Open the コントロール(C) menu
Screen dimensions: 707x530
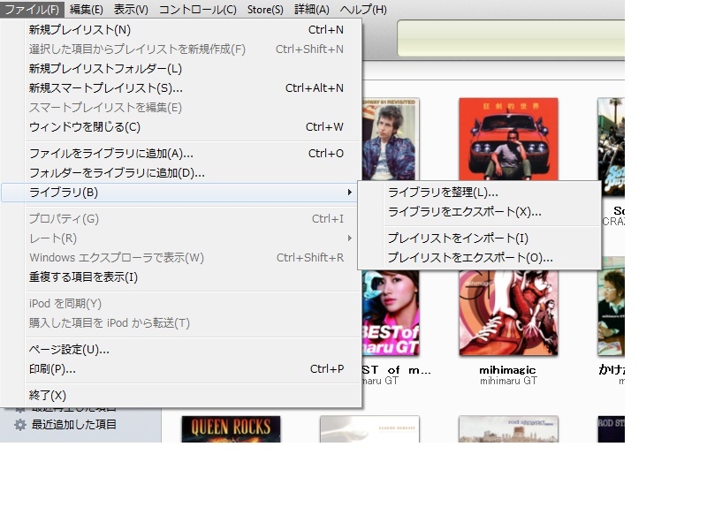pyautogui.click(x=197, y=10)
